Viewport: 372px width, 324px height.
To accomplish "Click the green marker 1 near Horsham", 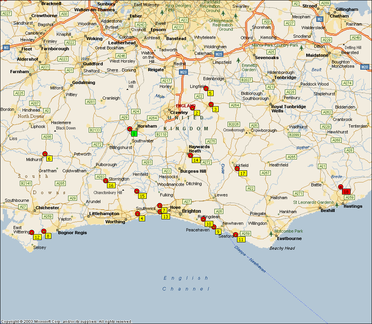I will click(134, 133).
